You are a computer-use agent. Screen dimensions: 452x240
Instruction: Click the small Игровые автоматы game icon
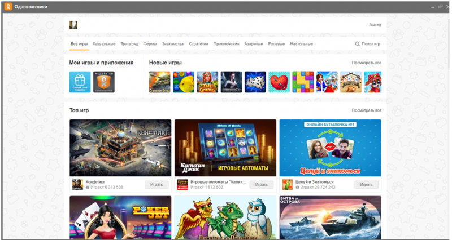(182, 185)
